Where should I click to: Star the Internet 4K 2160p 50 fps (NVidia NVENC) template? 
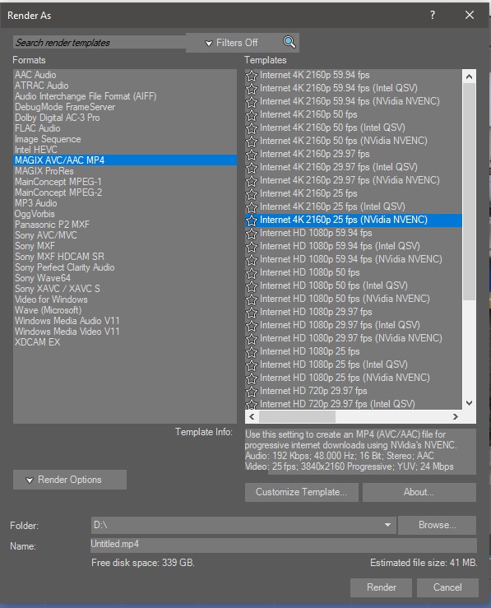click(x=252, y=142)
